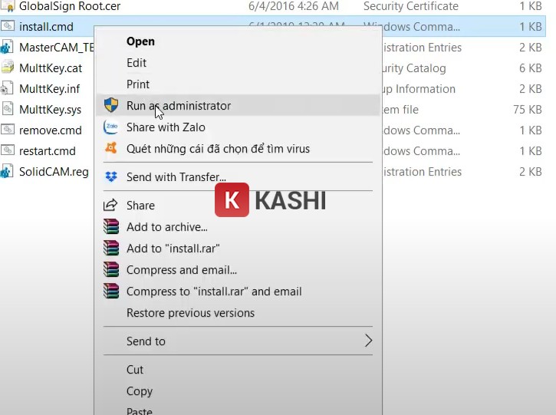The height and width of the screenshot is (415, 556).
Task: Click WinRAR icon beside Add to "install.rar"
Action: (111, 248)
